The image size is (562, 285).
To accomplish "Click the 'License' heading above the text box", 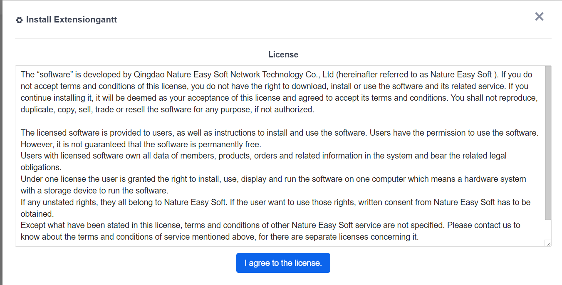I will [283, 55].
